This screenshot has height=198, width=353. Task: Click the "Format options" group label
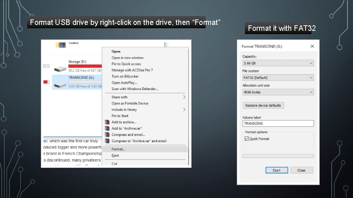click(256, 132)
